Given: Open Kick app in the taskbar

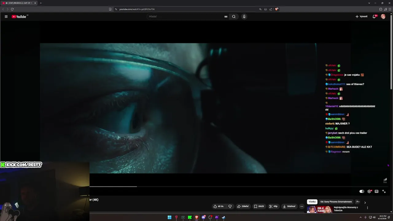Looking at the screenshot, I should coord(190,217).
